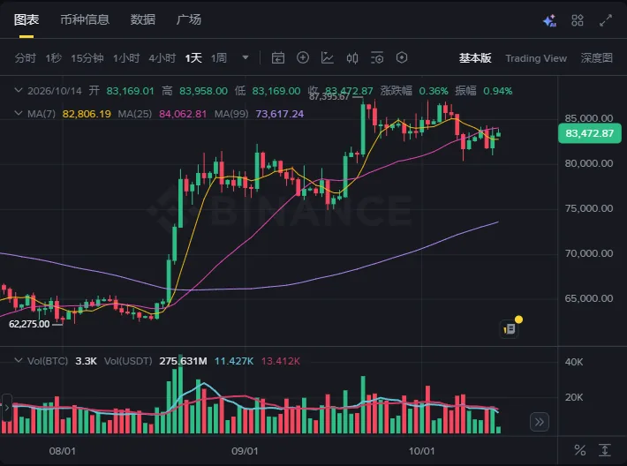Click the 10/01 date axis label
The image size is (627, 466).
(421, 451)
